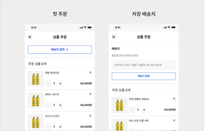Click the 저장 배송지 heading above right phone

click(x=144, y=14)
